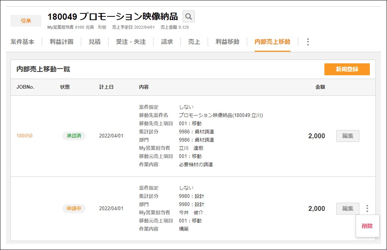The width and height of the screenshot is (387, 250).
Task: Click the JOBNo. column header
Action: 25,87
